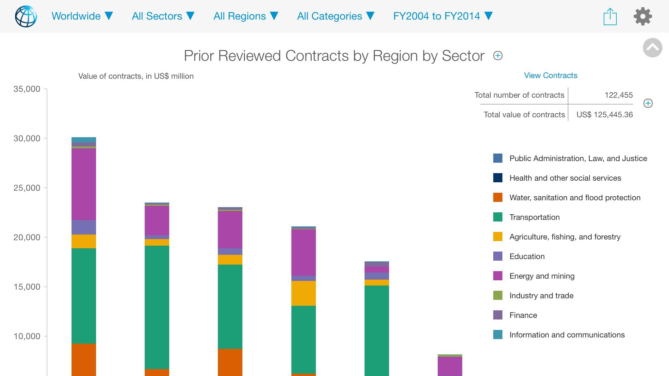Open the All Categories dropdown

pos(335,16)
